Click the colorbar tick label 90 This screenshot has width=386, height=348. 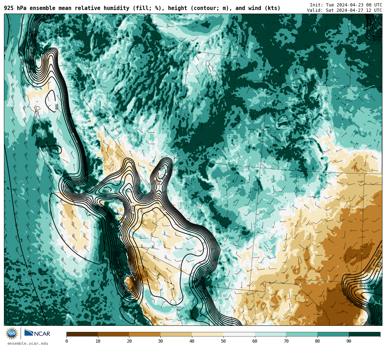pyautogui.click(x=349, y=341)
